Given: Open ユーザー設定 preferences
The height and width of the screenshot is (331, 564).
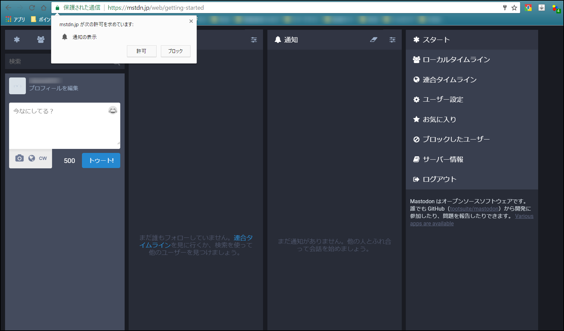Looking at the screenshot, I should [442, 100].
